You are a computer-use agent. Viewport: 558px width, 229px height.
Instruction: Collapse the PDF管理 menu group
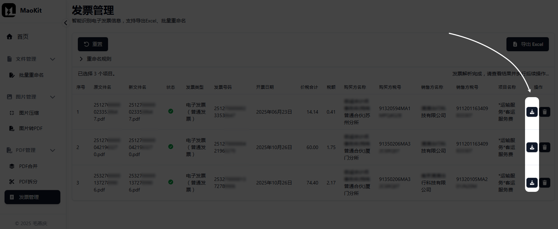(53, 150)
